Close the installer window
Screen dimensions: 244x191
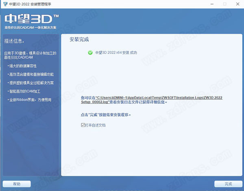tap(237, 4)
